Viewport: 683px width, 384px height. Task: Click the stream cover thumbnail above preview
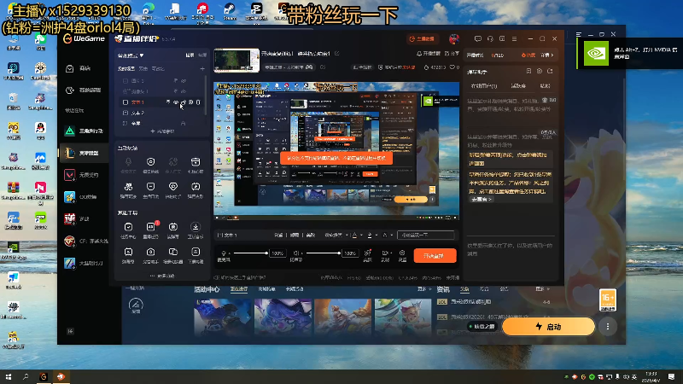236,60
